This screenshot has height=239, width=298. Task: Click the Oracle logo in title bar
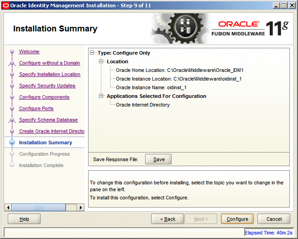click(x=5, y=5)
